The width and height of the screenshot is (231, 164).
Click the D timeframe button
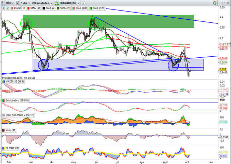[17, 3]
